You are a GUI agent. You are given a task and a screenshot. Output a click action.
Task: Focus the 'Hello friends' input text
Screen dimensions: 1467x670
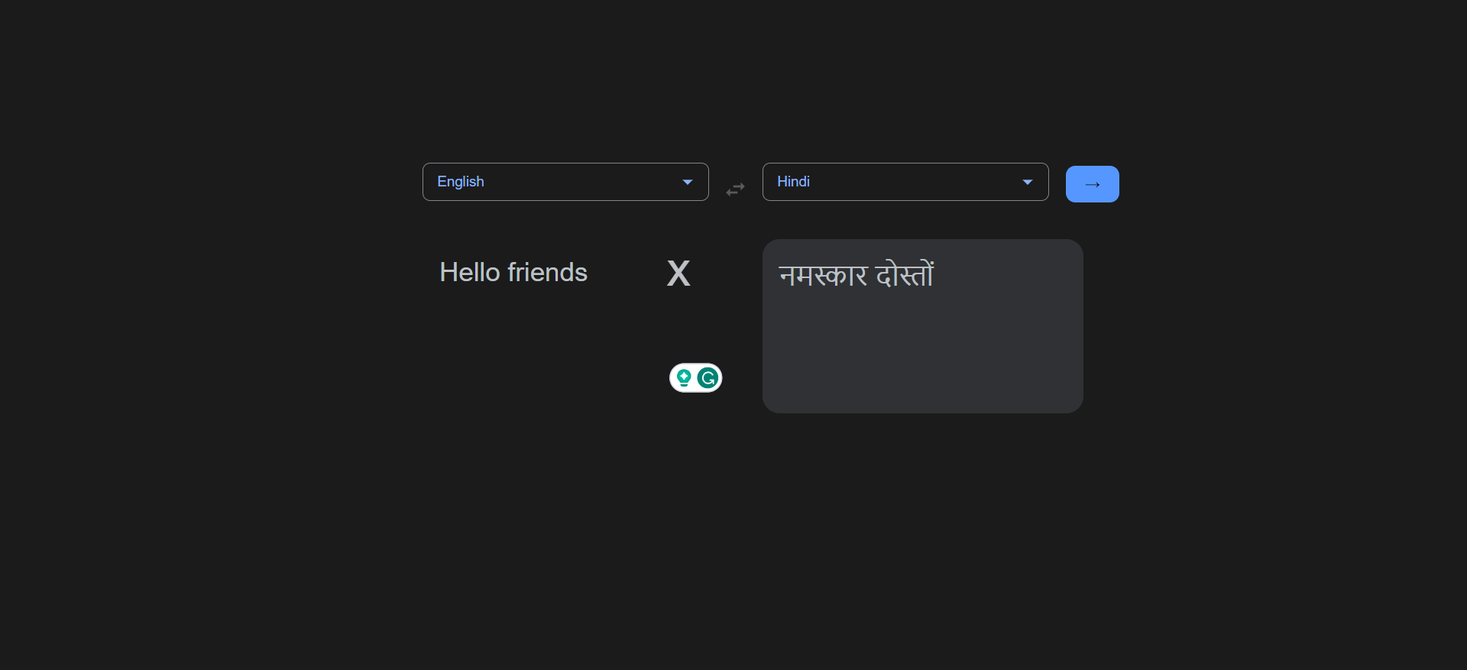tap(513, 272)
